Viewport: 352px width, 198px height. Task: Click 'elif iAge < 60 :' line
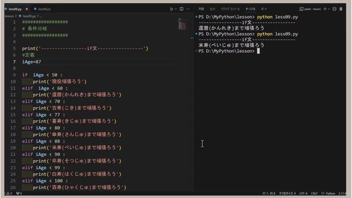pyautogui.click(x=45, y=88)
